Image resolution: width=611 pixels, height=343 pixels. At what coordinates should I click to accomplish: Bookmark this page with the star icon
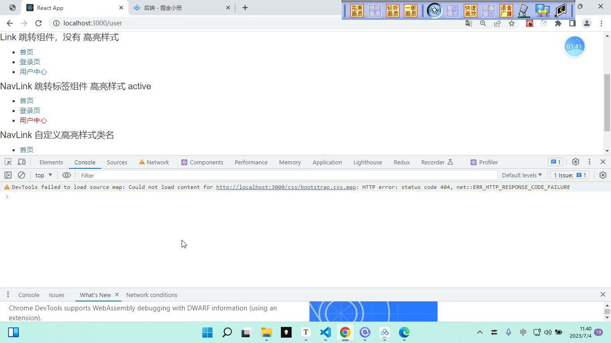[x=512, y=23]
